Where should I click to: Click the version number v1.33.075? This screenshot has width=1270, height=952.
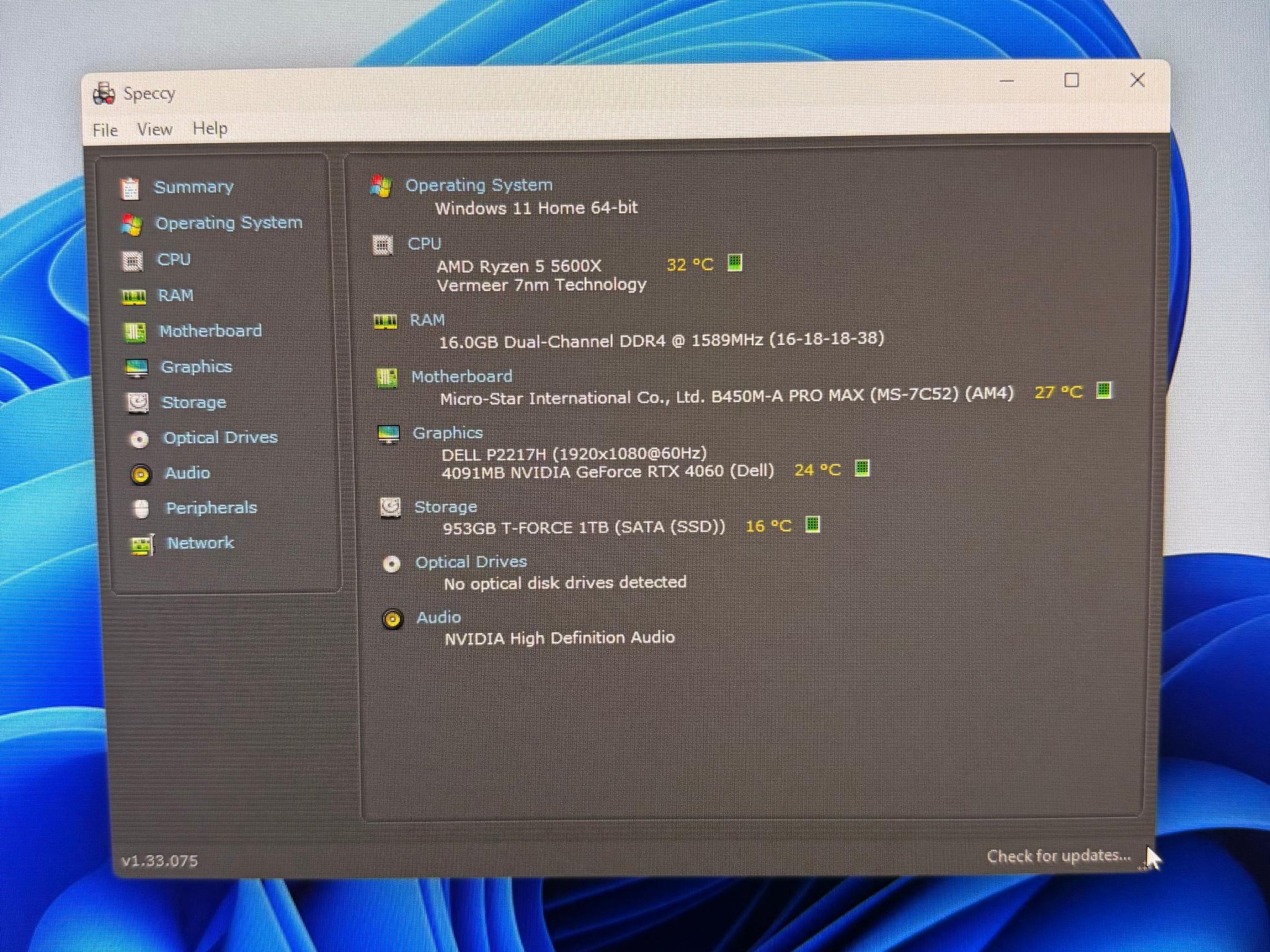(x=160, y=861)
